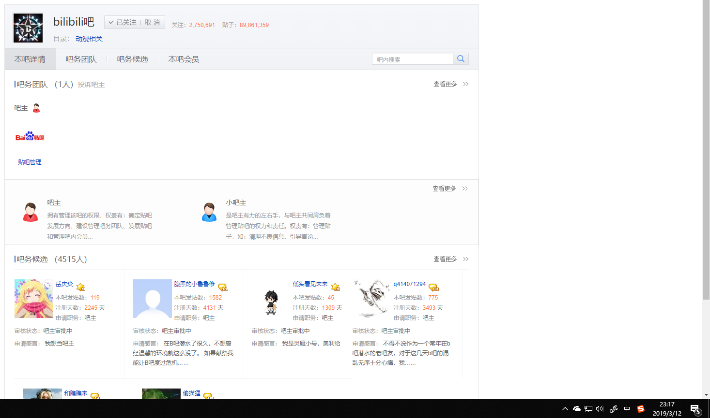
Task: Open the OneDrive cloud tray icon
Action: tap(576, 409)
